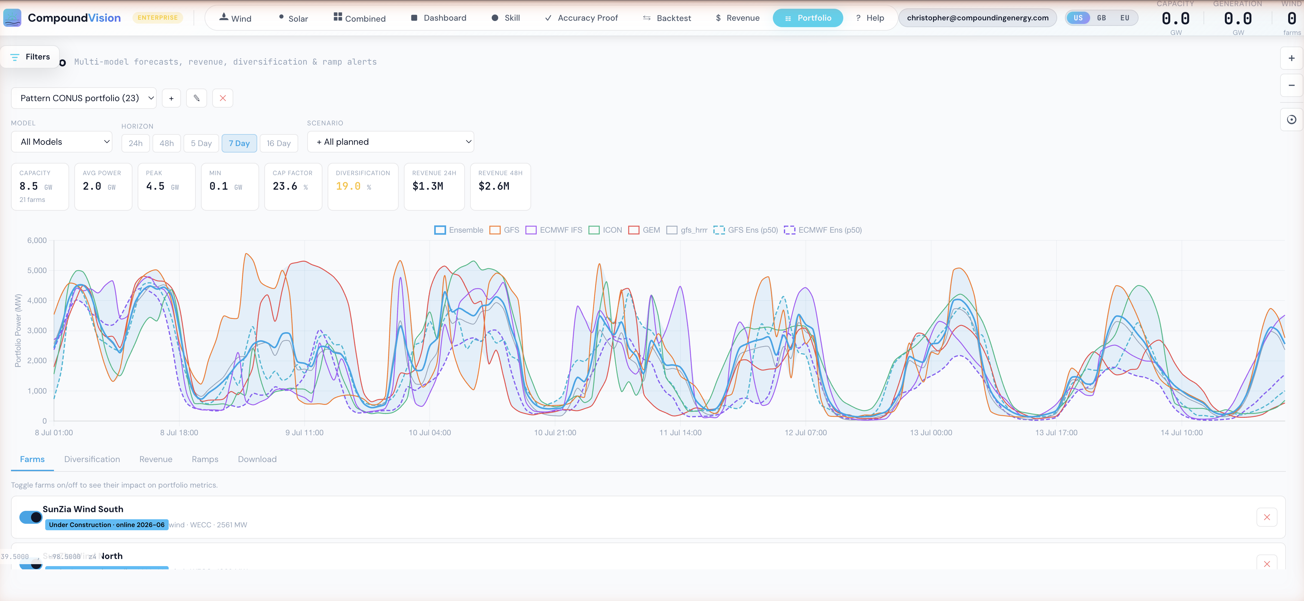
Task: Select the 7 Day horizon
Action: coord(239,143)
